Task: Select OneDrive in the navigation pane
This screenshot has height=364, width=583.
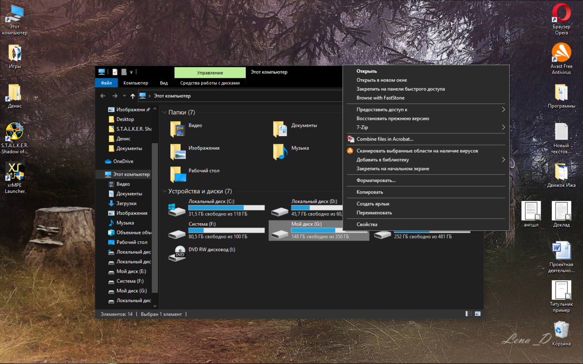Action: (123, 161)
